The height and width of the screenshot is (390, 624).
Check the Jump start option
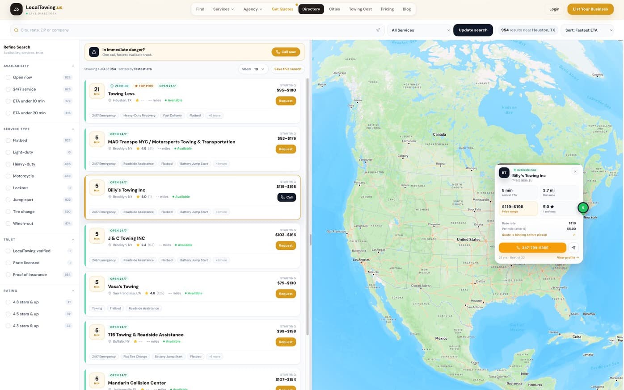click(x=8, y=200)
